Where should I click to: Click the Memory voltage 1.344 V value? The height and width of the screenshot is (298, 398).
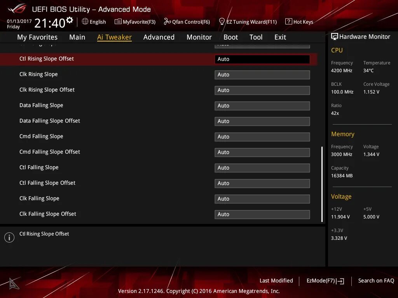371,154
